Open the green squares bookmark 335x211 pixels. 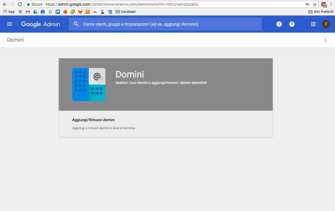pos(73,12)
